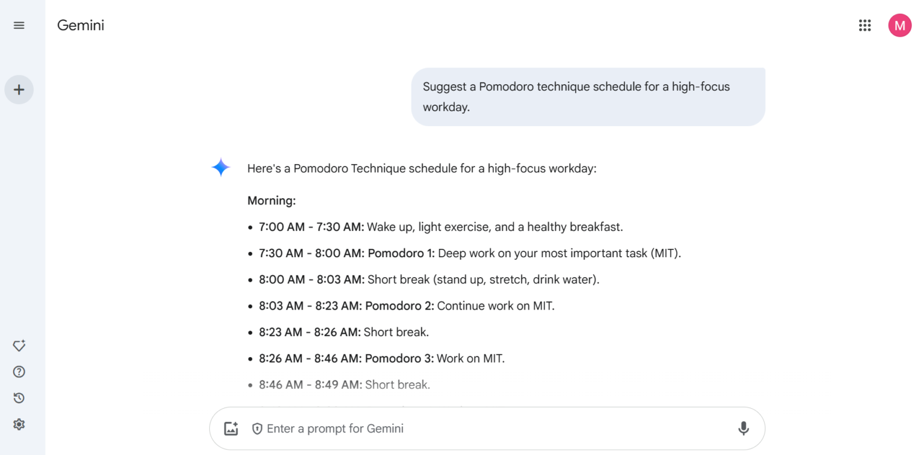924x455 pixels.
Task: Expand the main menu hamburger icon
Action: pos(19,25)
